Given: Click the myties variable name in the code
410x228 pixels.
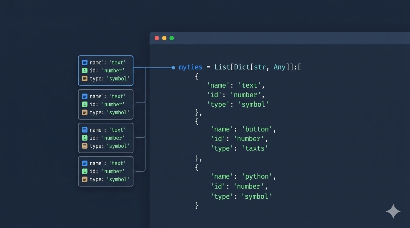Looking at the screenshot, I should point(190,67).
